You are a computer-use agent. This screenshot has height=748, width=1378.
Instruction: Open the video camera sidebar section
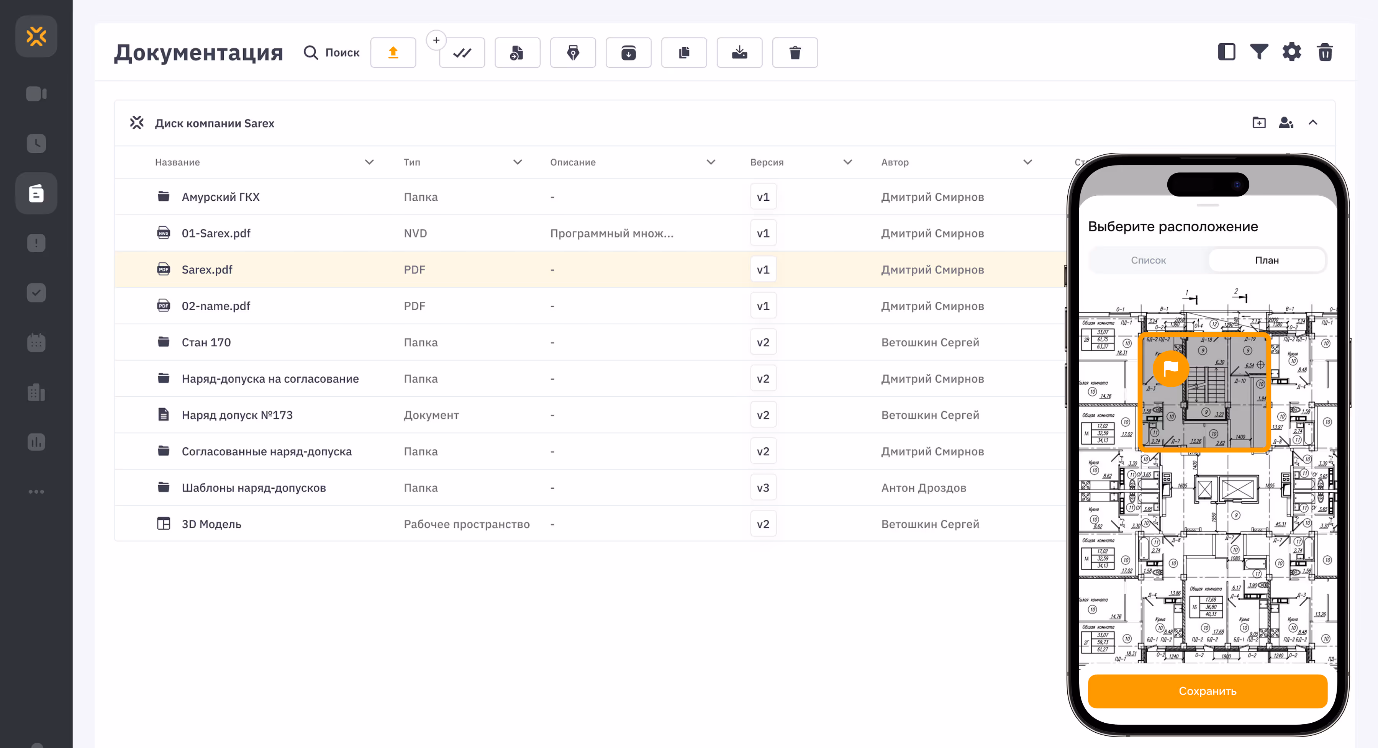pyautogui.click(x=36, y=93)
